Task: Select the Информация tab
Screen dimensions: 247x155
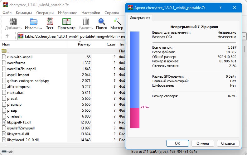Action: [x=140, y=18]
